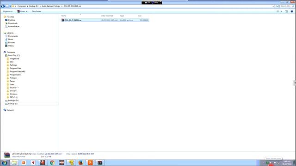
Task: Refresh the folder with the refresh icon
Action: (x=277, y=6)
